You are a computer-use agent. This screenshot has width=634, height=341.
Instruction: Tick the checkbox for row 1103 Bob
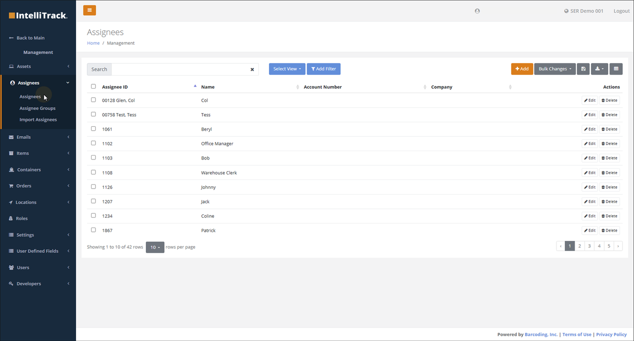point(93,158)
